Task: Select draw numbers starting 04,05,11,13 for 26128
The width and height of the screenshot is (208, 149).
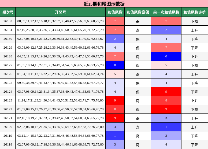Action: click(61, 56)
